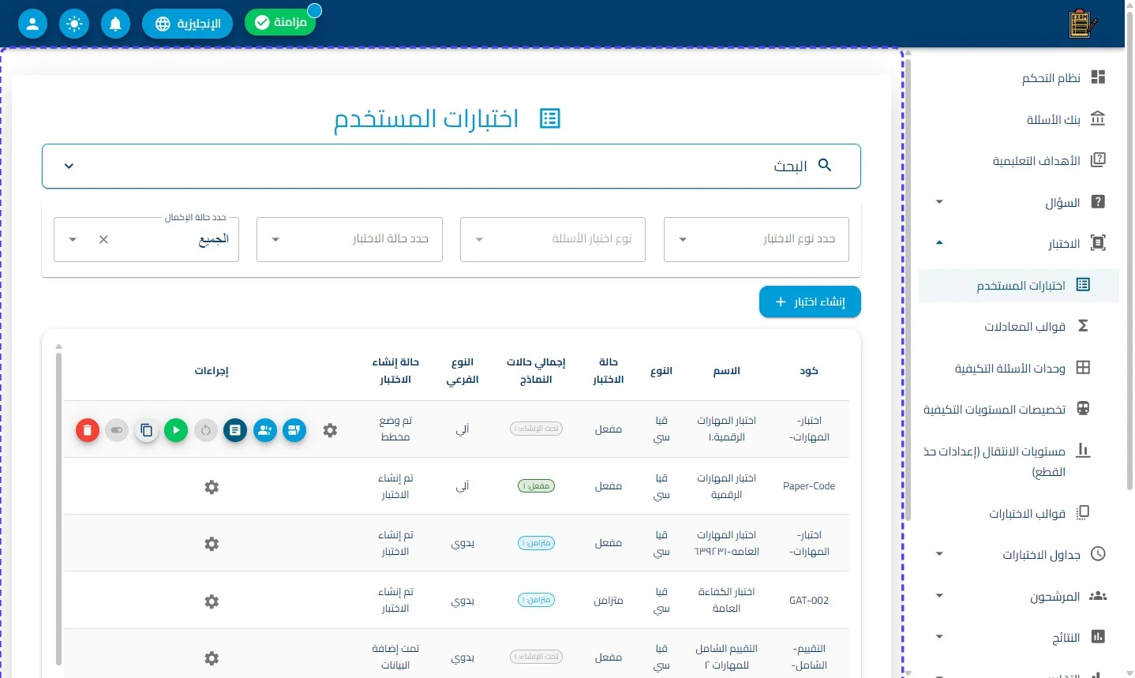Add candidates using the people-plus icon
The image size is (1135, 678).
click(265, 430)
